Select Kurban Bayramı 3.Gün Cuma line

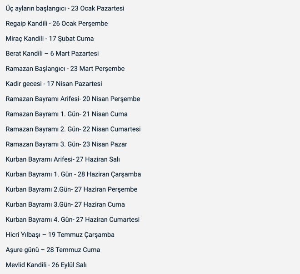coord(65,204)
